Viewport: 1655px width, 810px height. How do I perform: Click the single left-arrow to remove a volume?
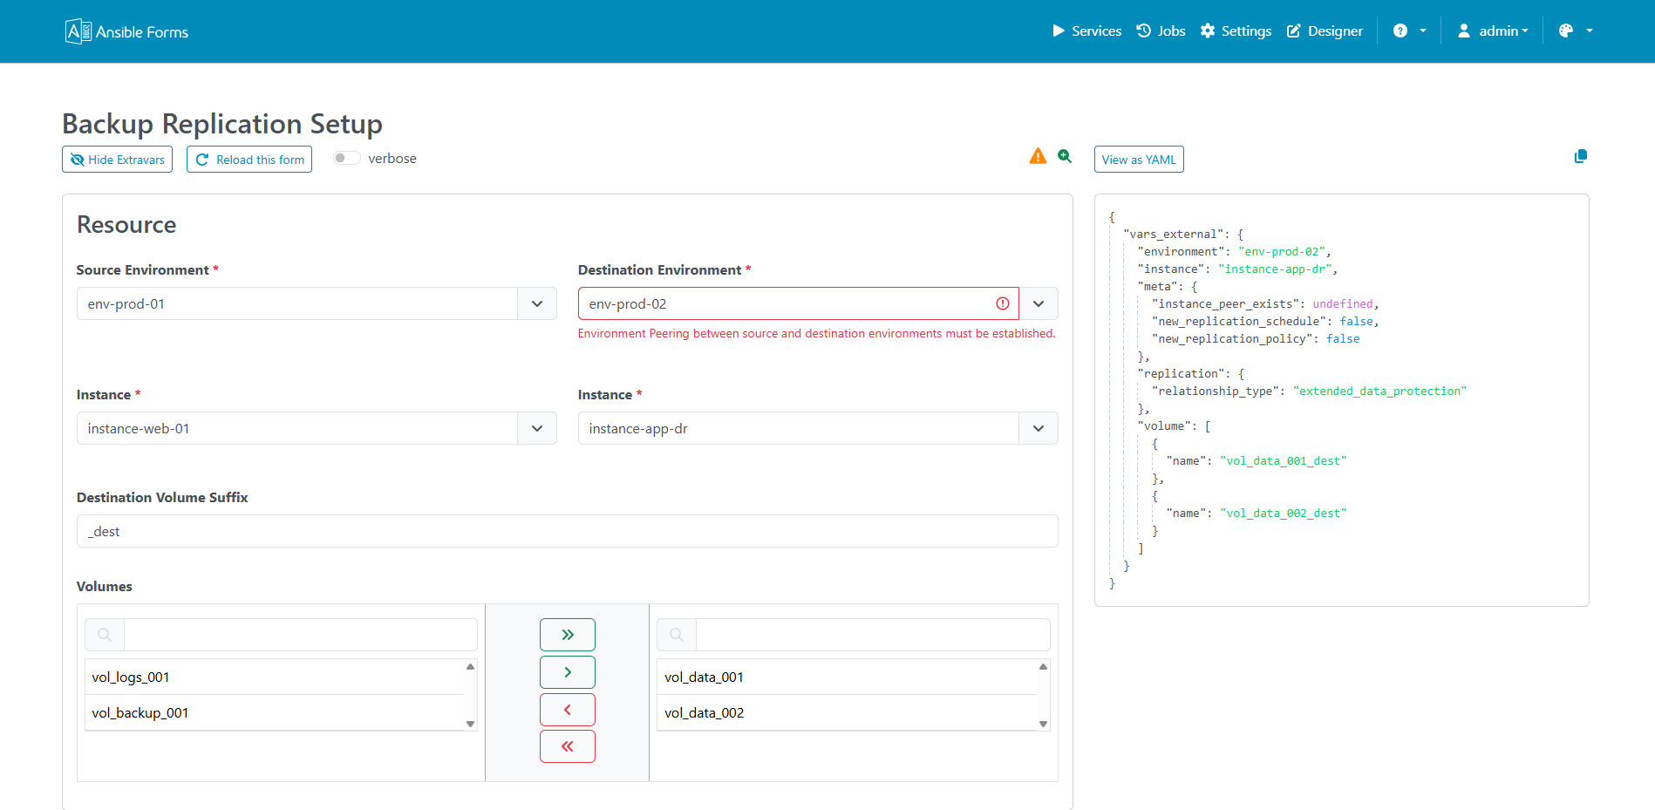(x=567, y=709)
